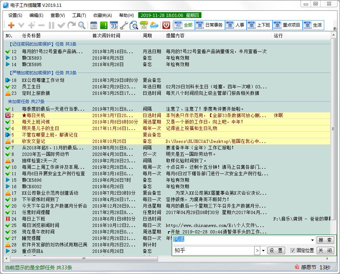
Task: Open the search history dropdown beside 民法
Action: point(312,240)
